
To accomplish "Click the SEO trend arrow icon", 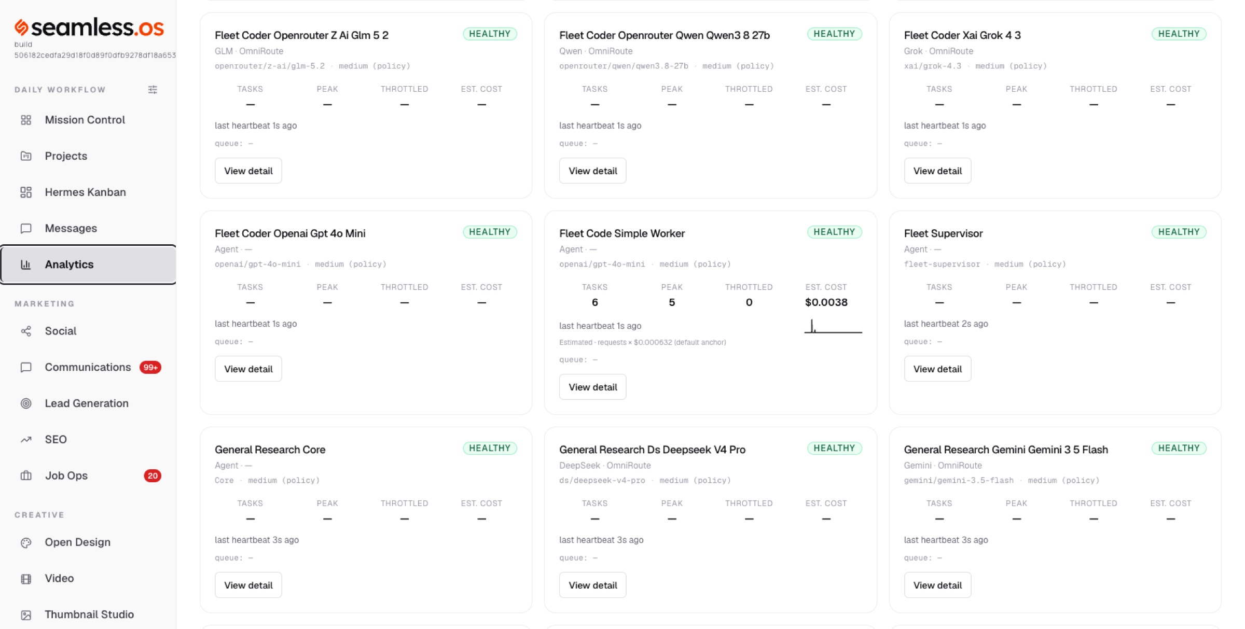I will [26, 440].
